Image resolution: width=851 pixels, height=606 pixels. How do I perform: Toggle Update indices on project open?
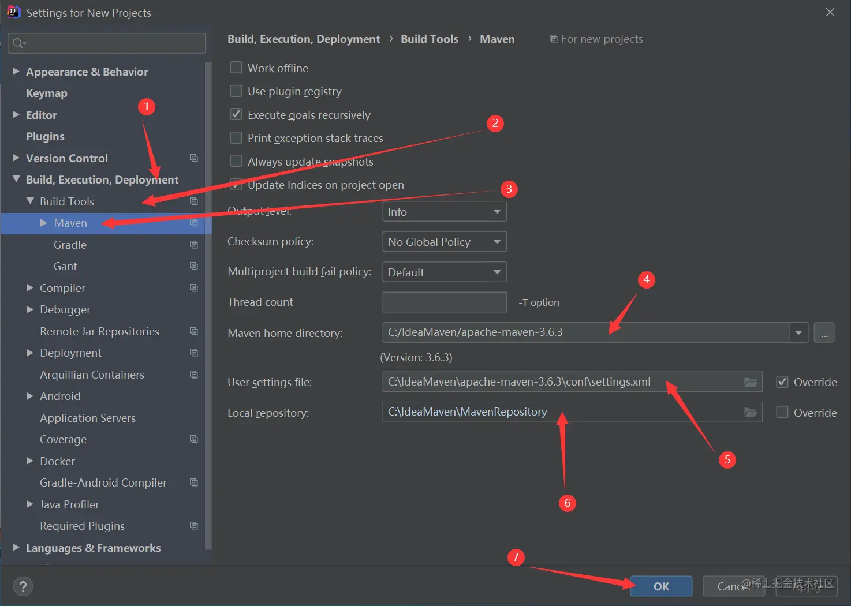[x=236, y=185]
